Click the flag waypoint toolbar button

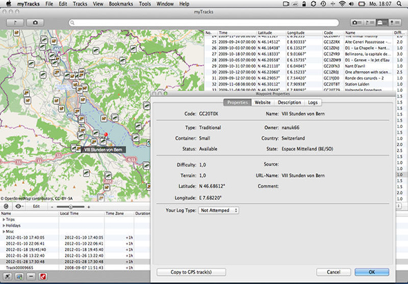pyautogui.click(x=15, y=23)
